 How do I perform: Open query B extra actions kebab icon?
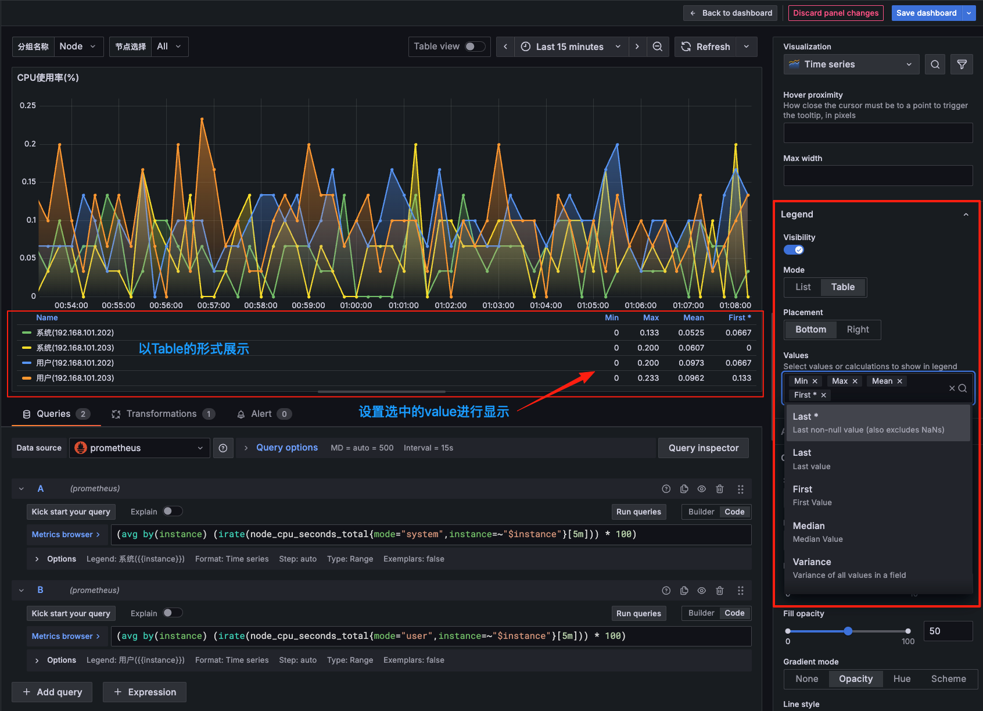click(741, 590)
